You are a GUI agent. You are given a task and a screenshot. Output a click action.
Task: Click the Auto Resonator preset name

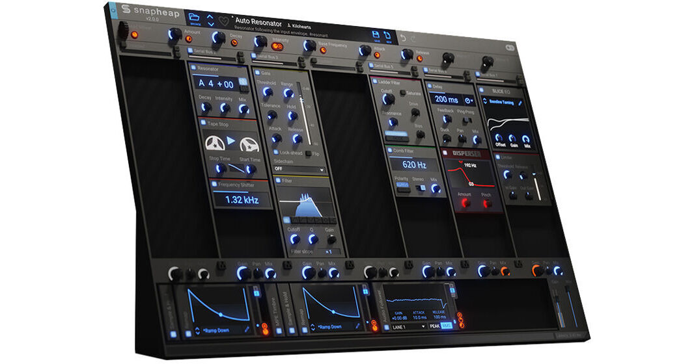point(258,22)
